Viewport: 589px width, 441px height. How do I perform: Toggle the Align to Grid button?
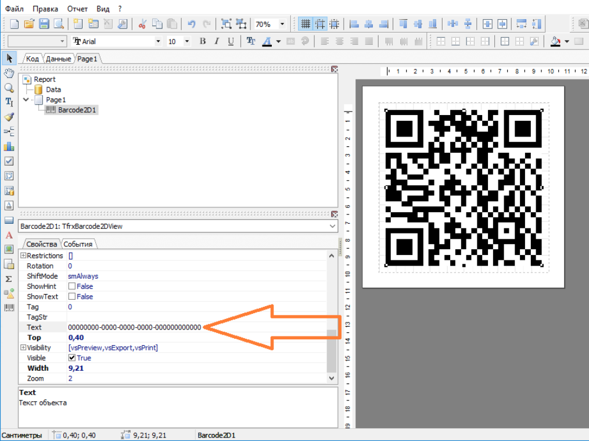click(x=320, y=24)
